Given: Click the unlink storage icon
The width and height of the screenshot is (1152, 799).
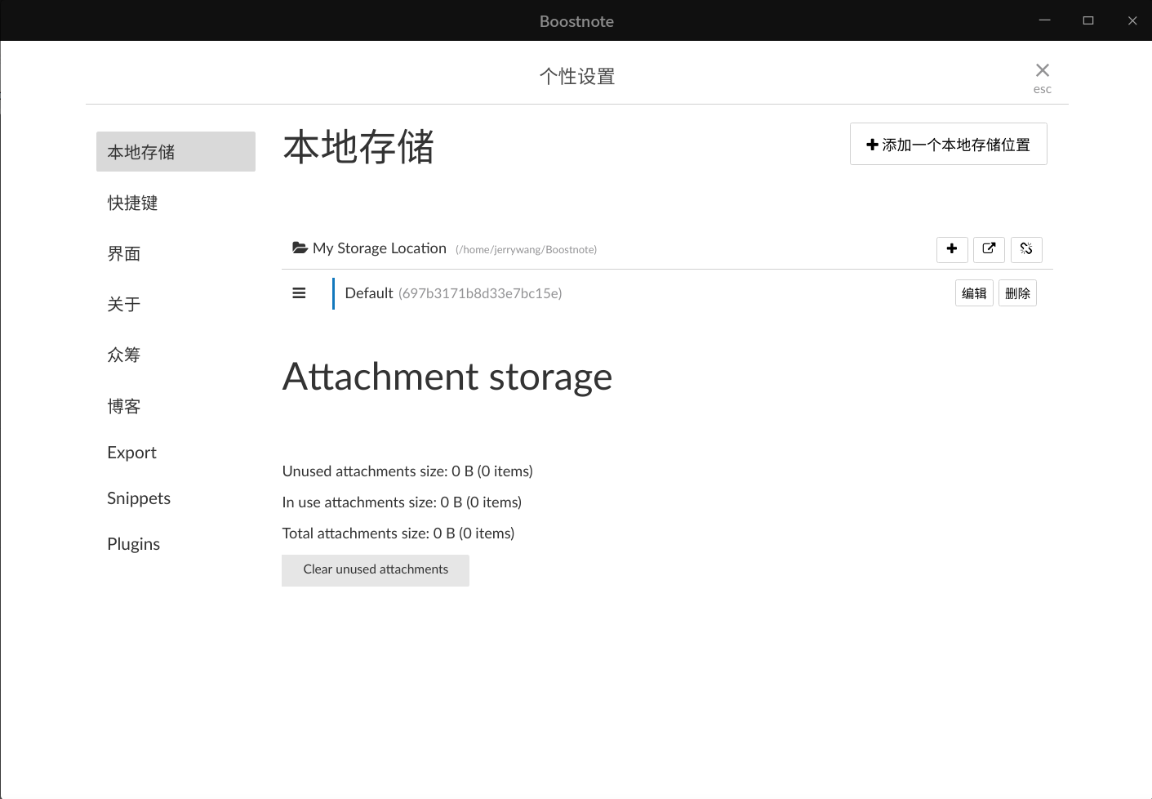Looking at the screenshot, I should tap(1026, 249).
